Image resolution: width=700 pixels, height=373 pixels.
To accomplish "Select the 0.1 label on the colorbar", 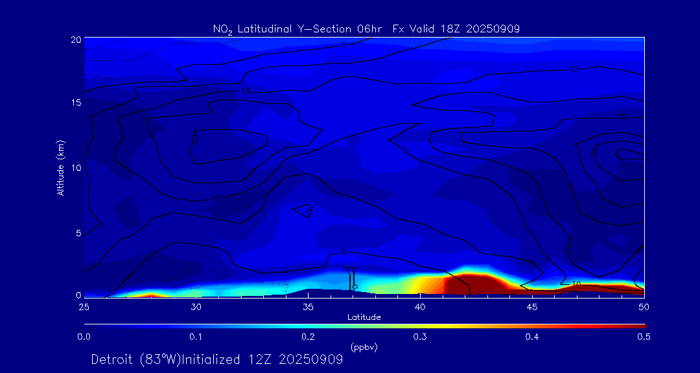I will click(196, 337).
